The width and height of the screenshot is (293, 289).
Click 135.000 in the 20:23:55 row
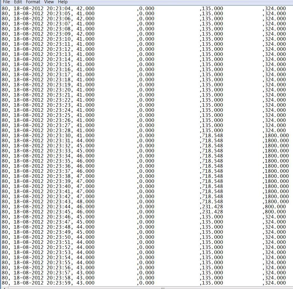[213, 262]
